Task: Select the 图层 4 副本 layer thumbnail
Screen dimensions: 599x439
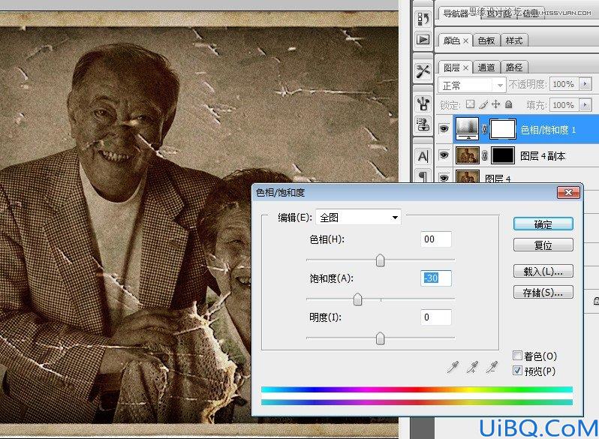Action: coord(467,155)
